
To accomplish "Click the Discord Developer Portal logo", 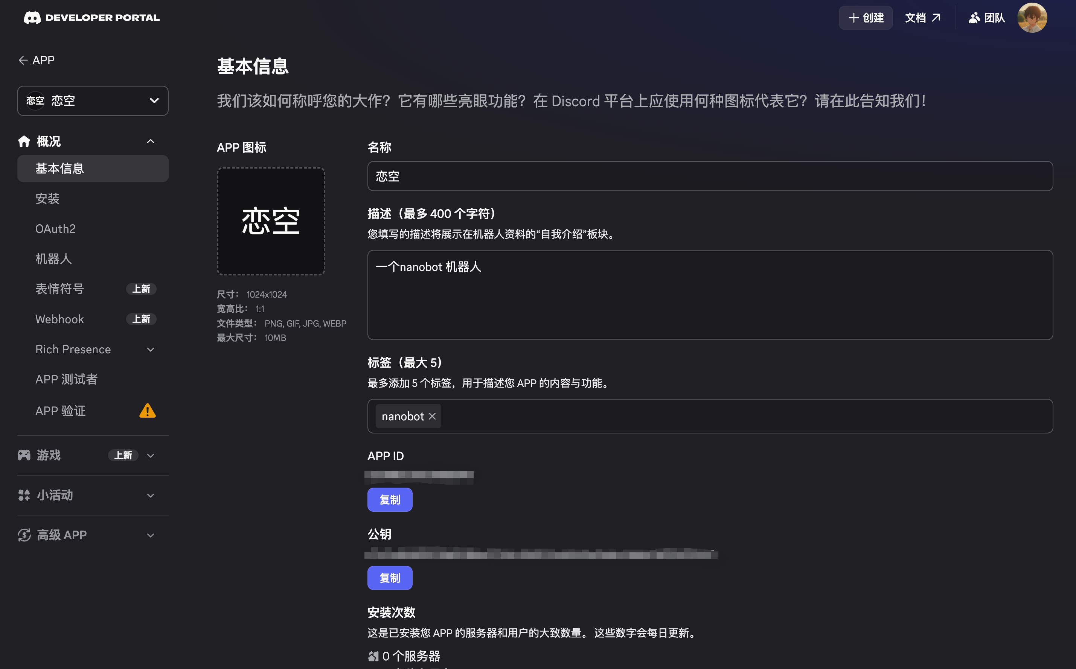I will click(91, 18).
